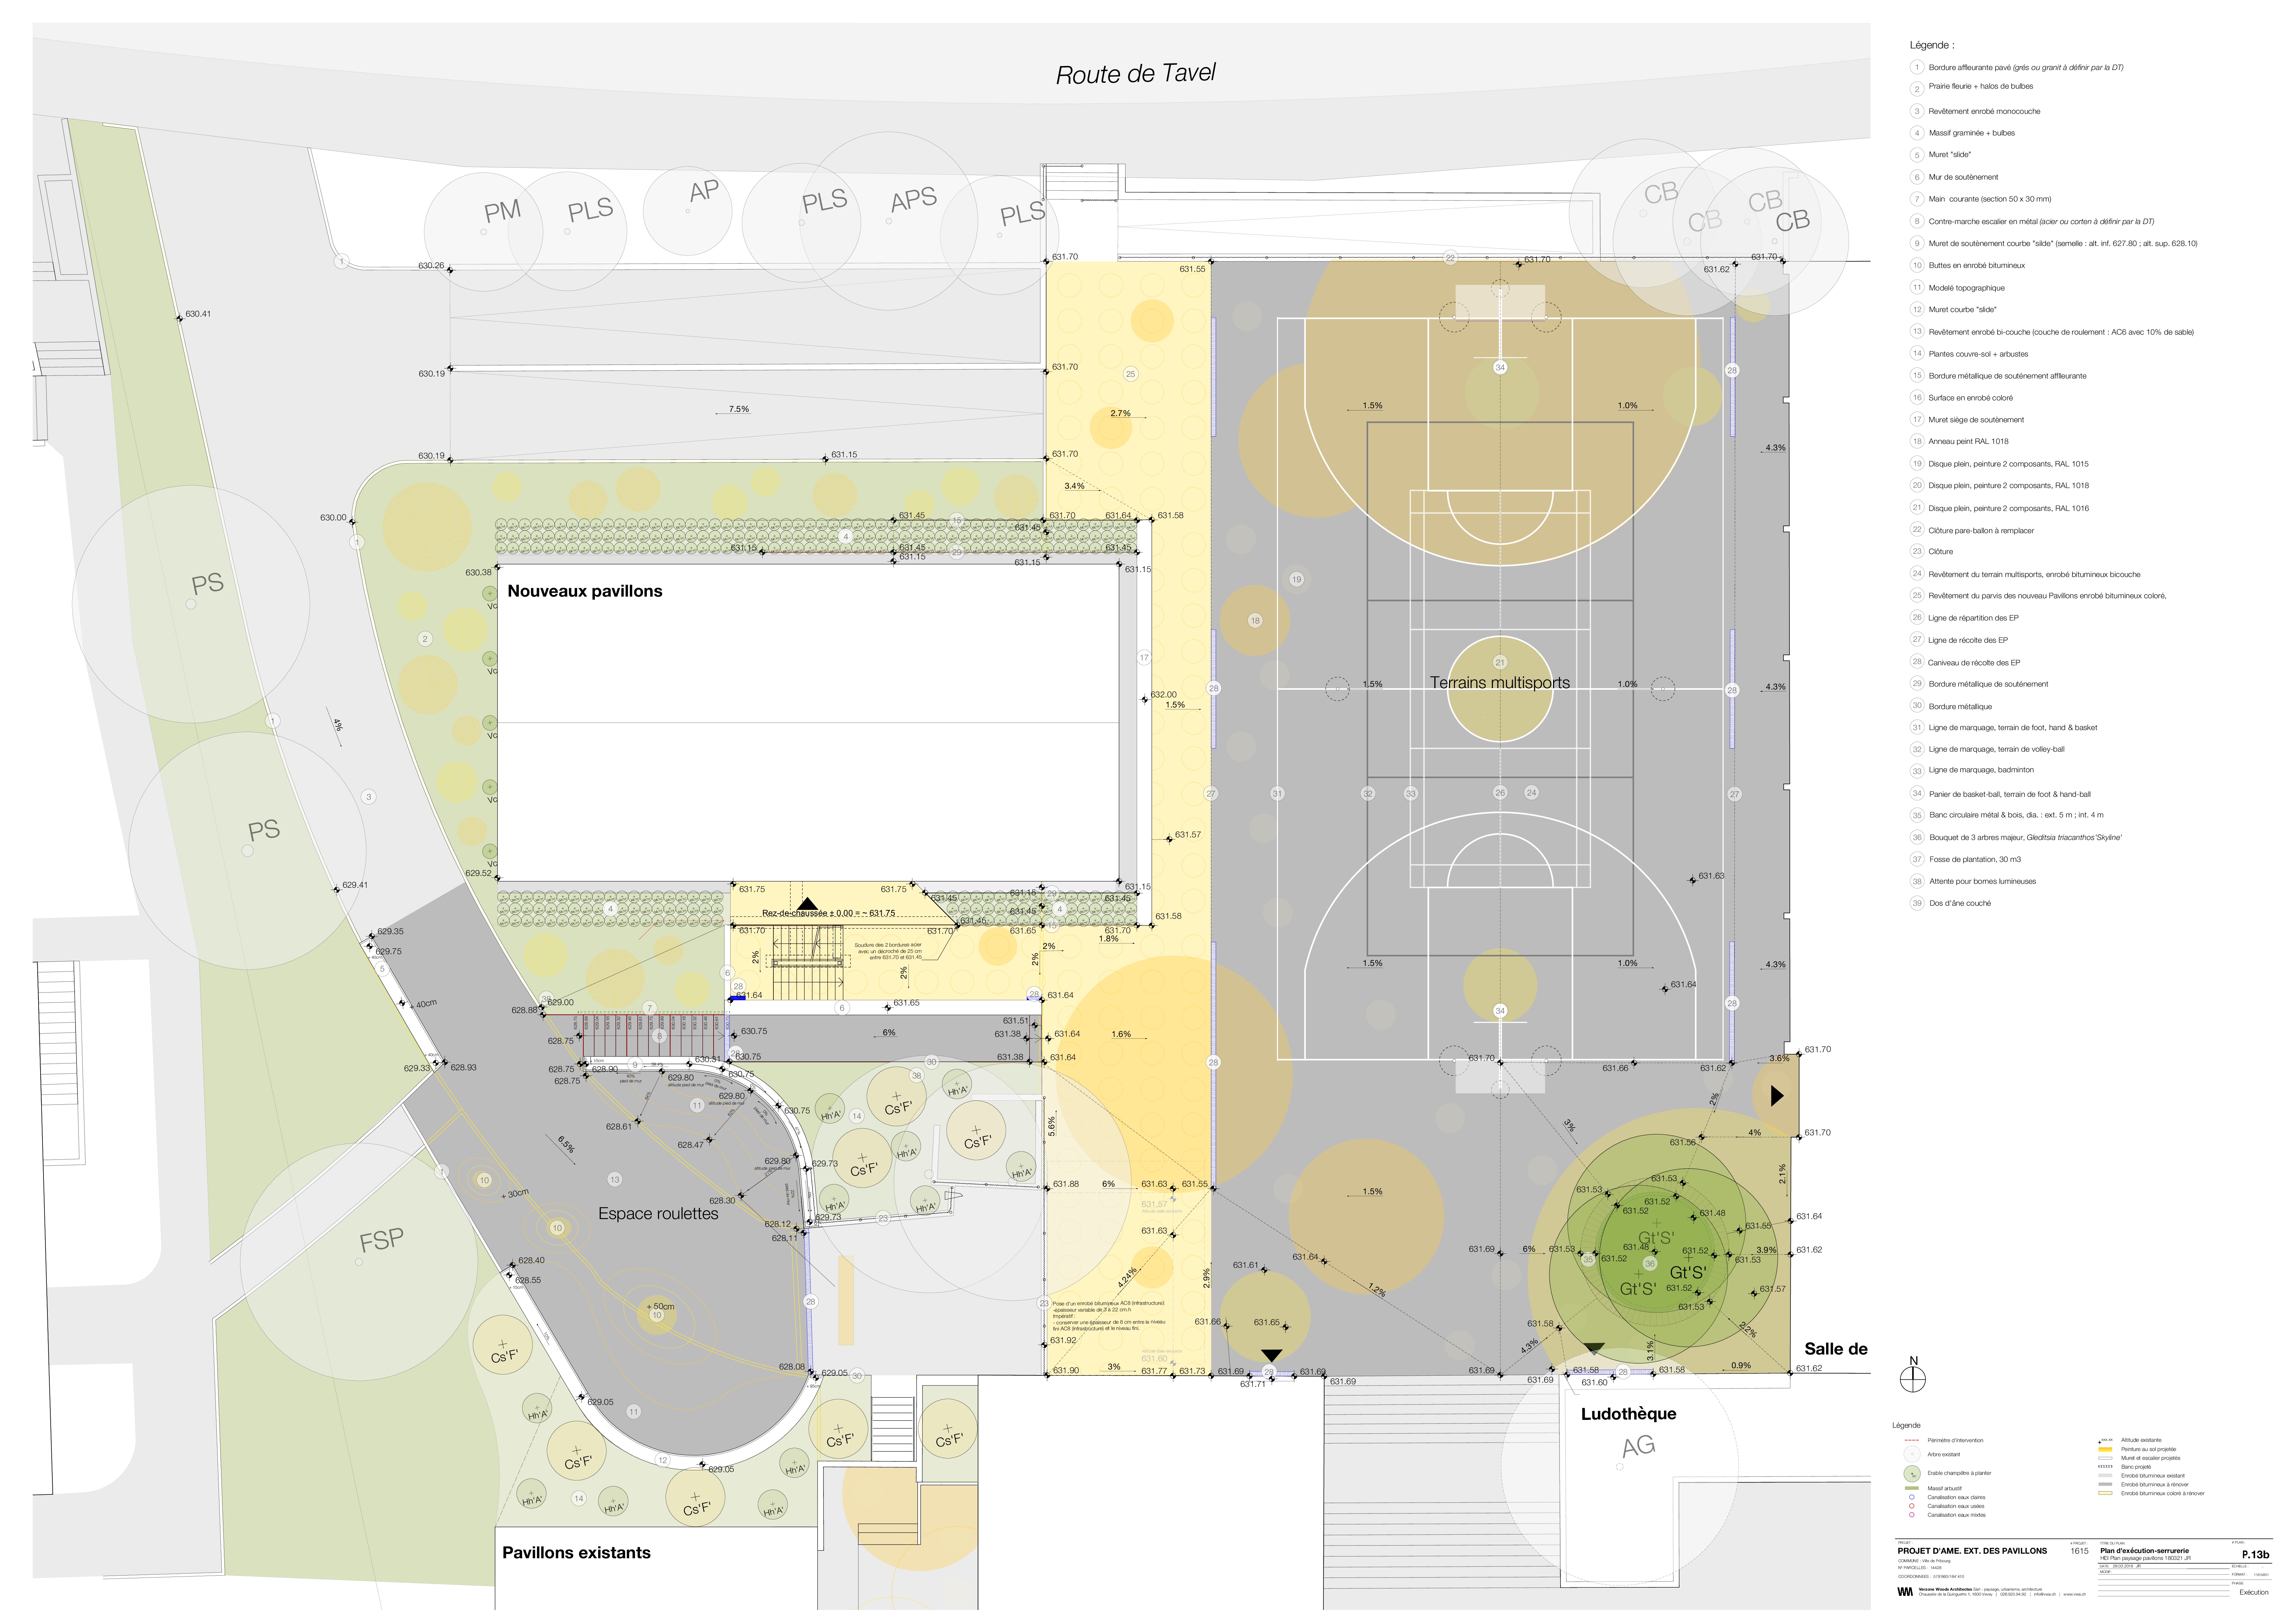This screenshot has width=2296, height=1624.
Task: Select the Canalisation eaux mixtes purple circle
Action: (x=1912, y=1515)
